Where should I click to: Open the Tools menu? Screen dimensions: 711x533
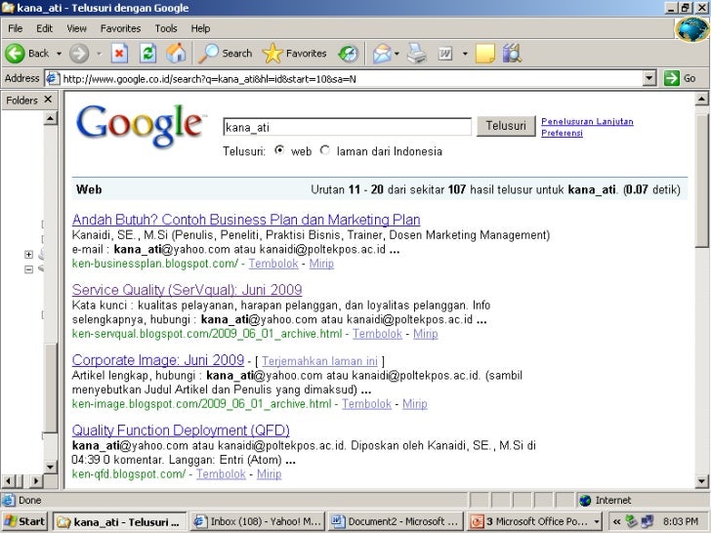pyautogui.click(x=166, y=28)
